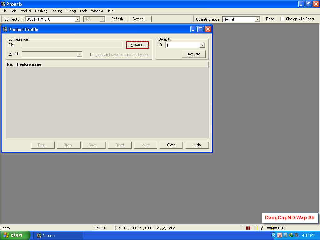Click the question mark status bar icon
Image resolution: width=320 pixels, height=240 pixels.
pos(262,228)
